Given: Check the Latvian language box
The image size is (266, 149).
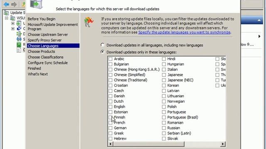Looking at the screenshot, I should pos(164,91).
